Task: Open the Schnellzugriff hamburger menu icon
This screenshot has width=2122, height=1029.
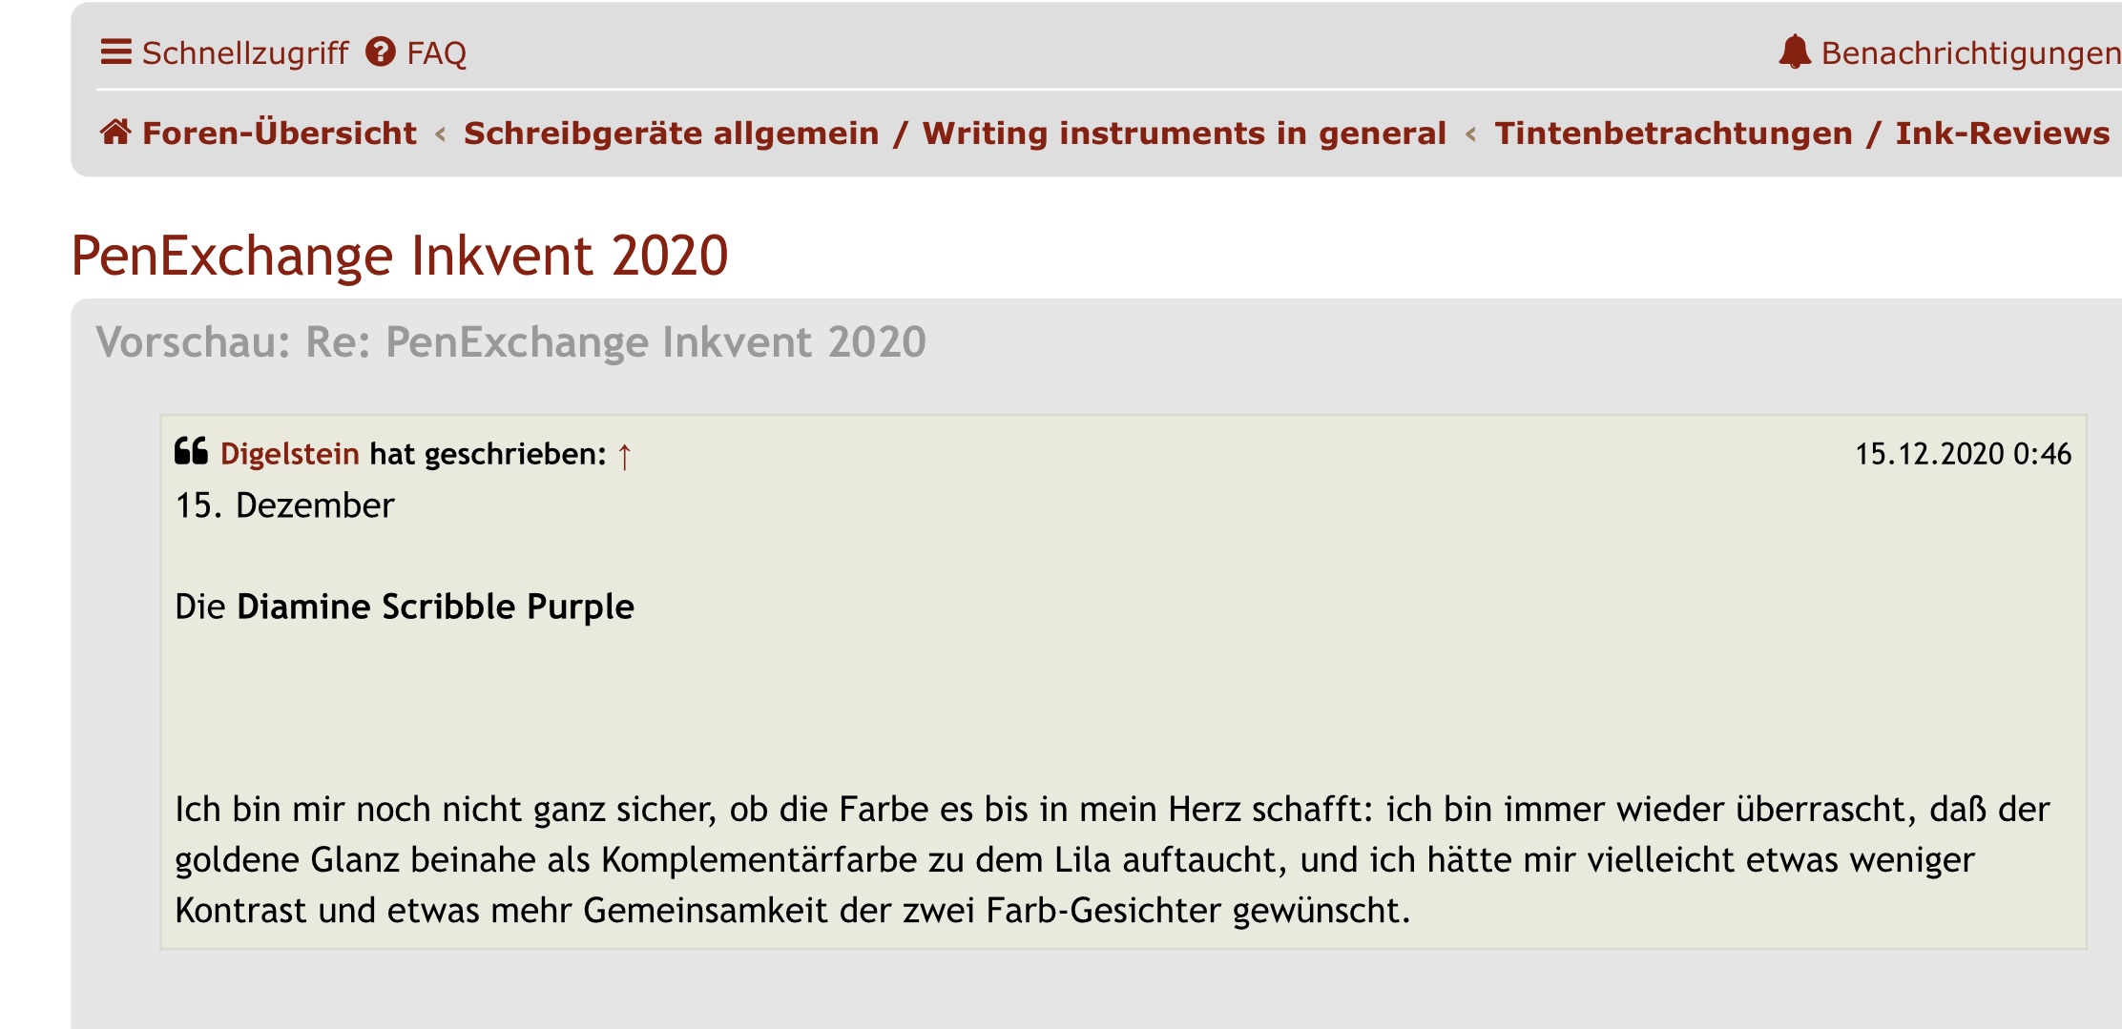Action: (x=115, y=51)
